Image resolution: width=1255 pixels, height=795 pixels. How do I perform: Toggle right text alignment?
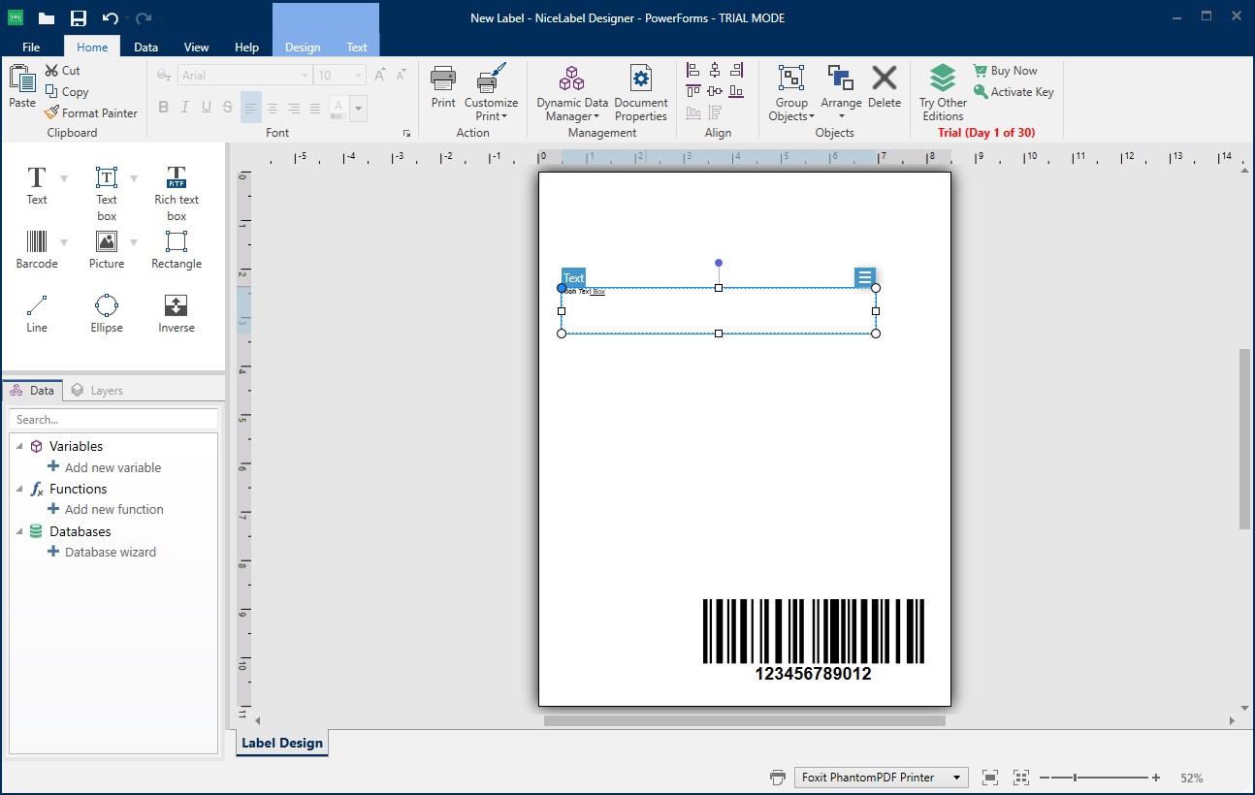point(294,108)
